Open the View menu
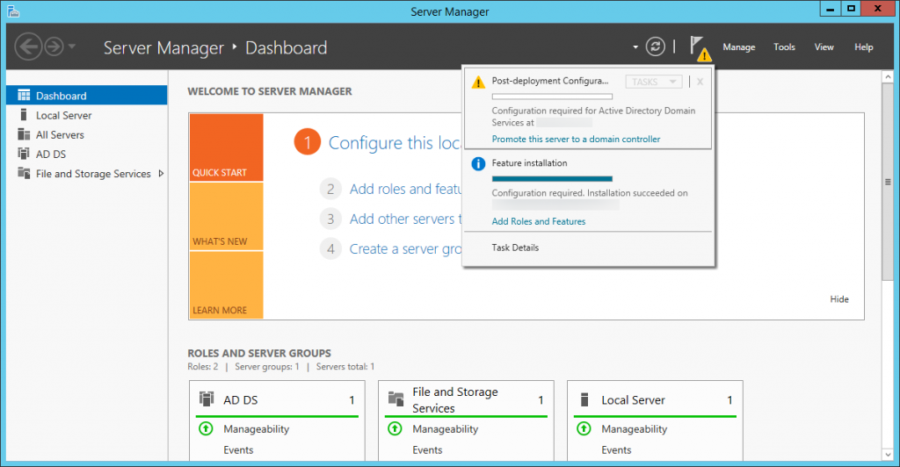900x467 pixels. pos(824,47)
